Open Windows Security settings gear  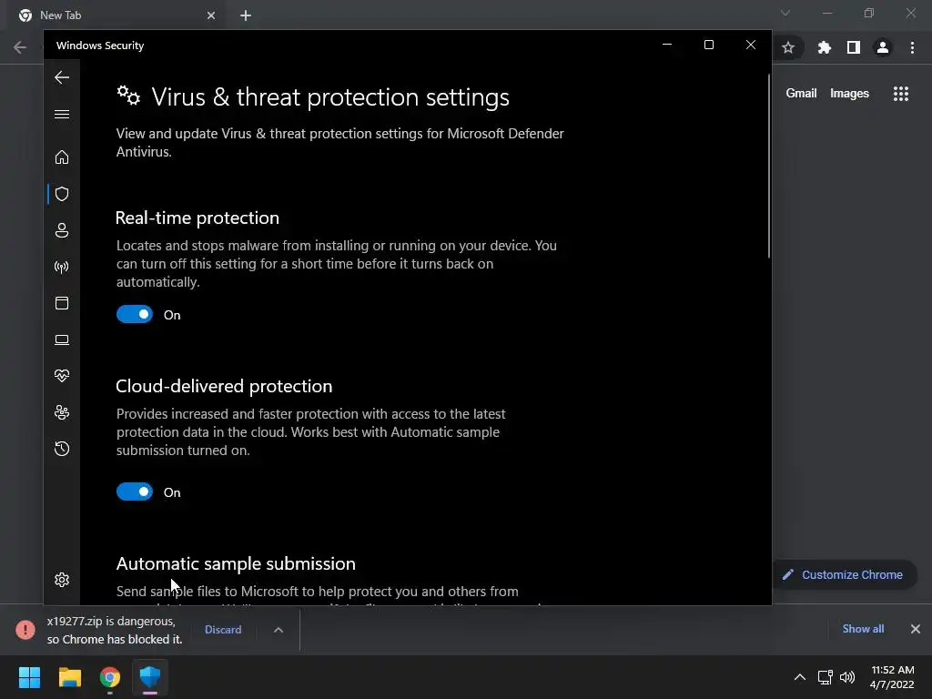[62, 580]
